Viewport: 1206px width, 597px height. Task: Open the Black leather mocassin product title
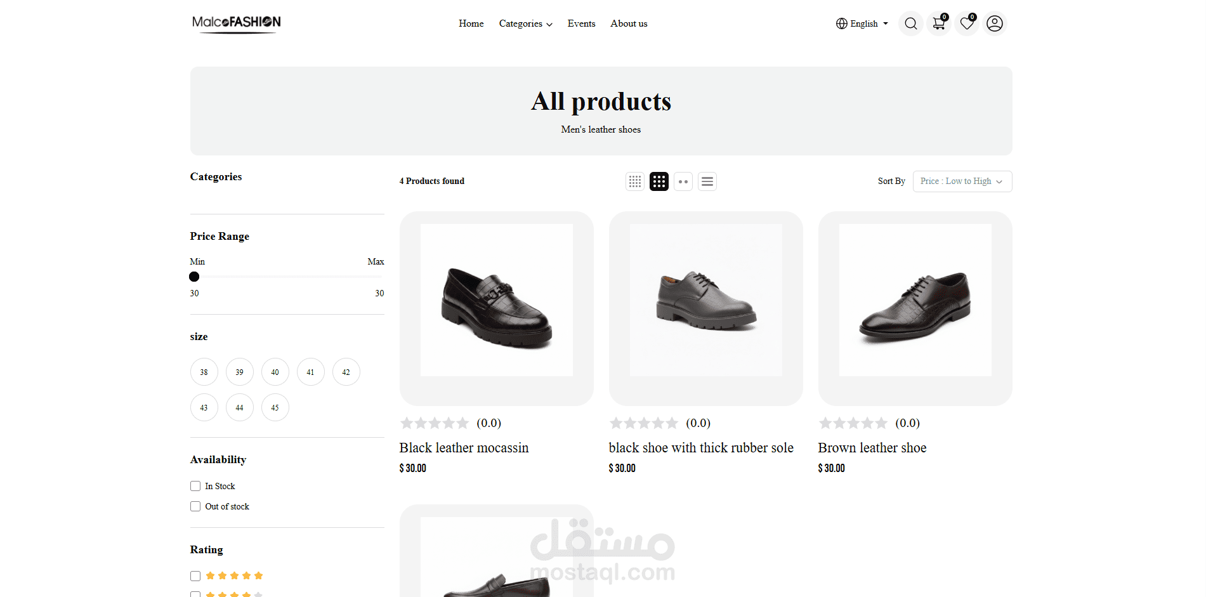point(464,448)
